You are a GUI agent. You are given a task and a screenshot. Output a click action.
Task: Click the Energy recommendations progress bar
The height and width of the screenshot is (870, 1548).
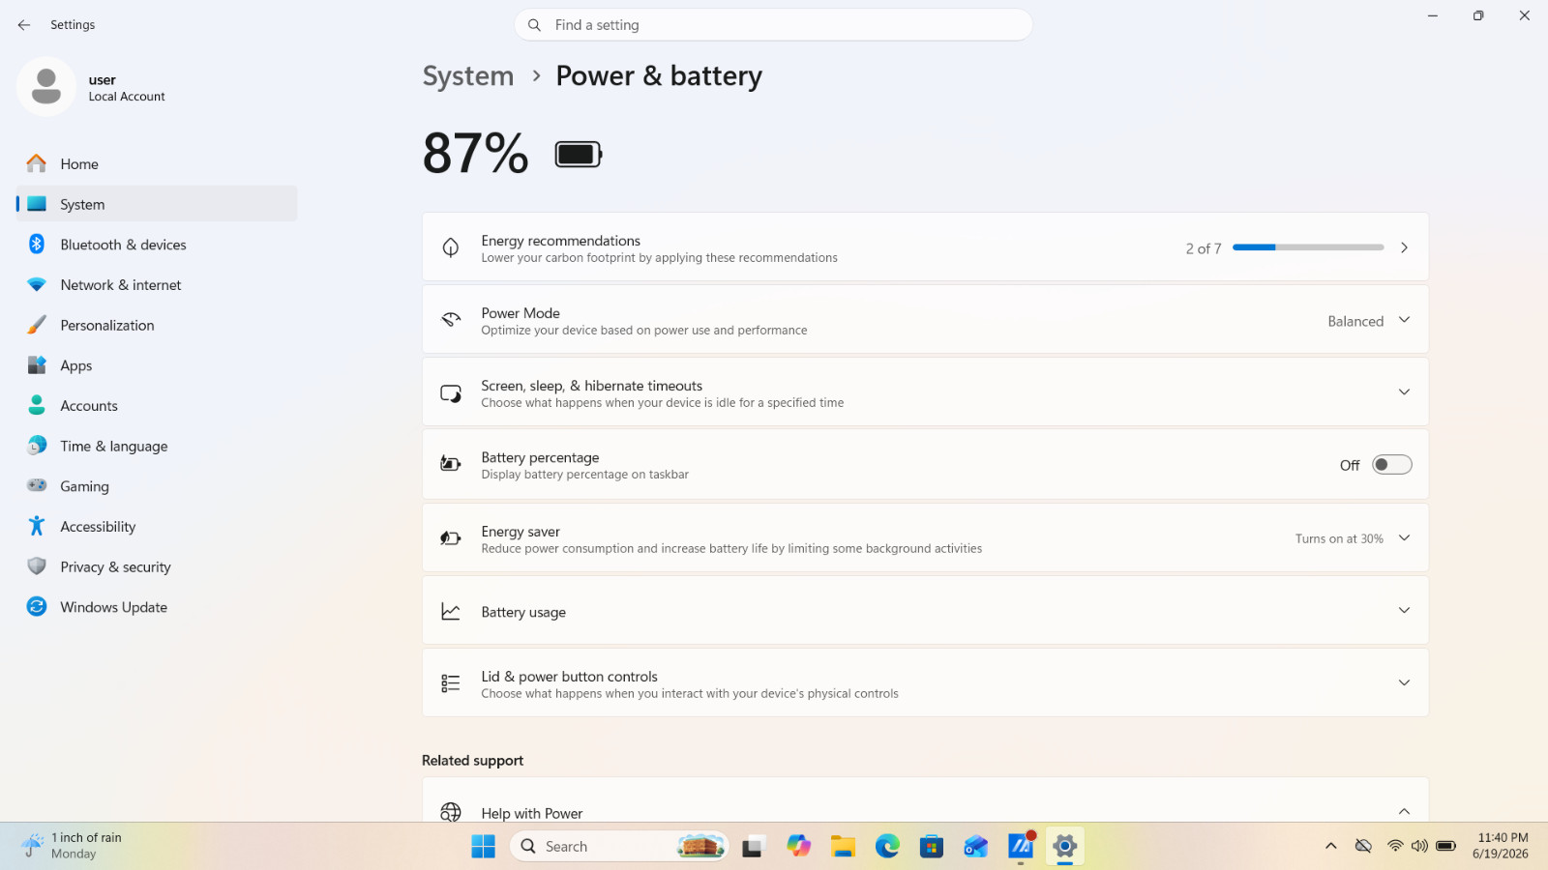pyautogui.click(x=1308, y=247)
